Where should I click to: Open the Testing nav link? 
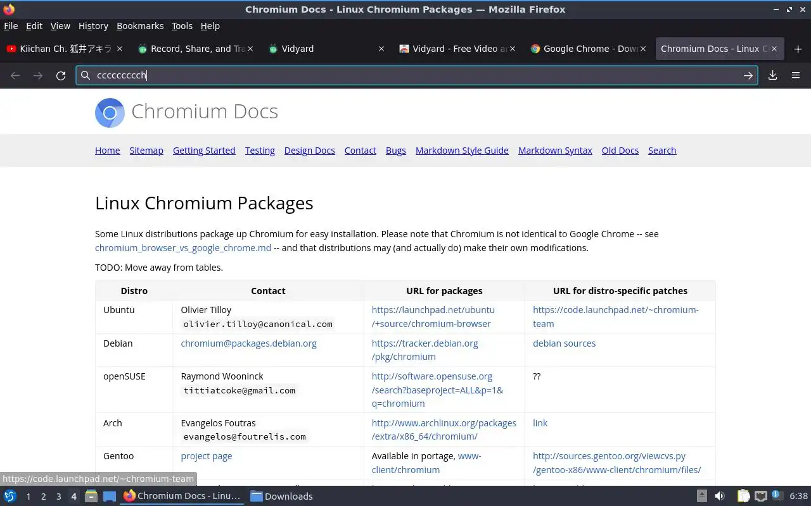260,151
